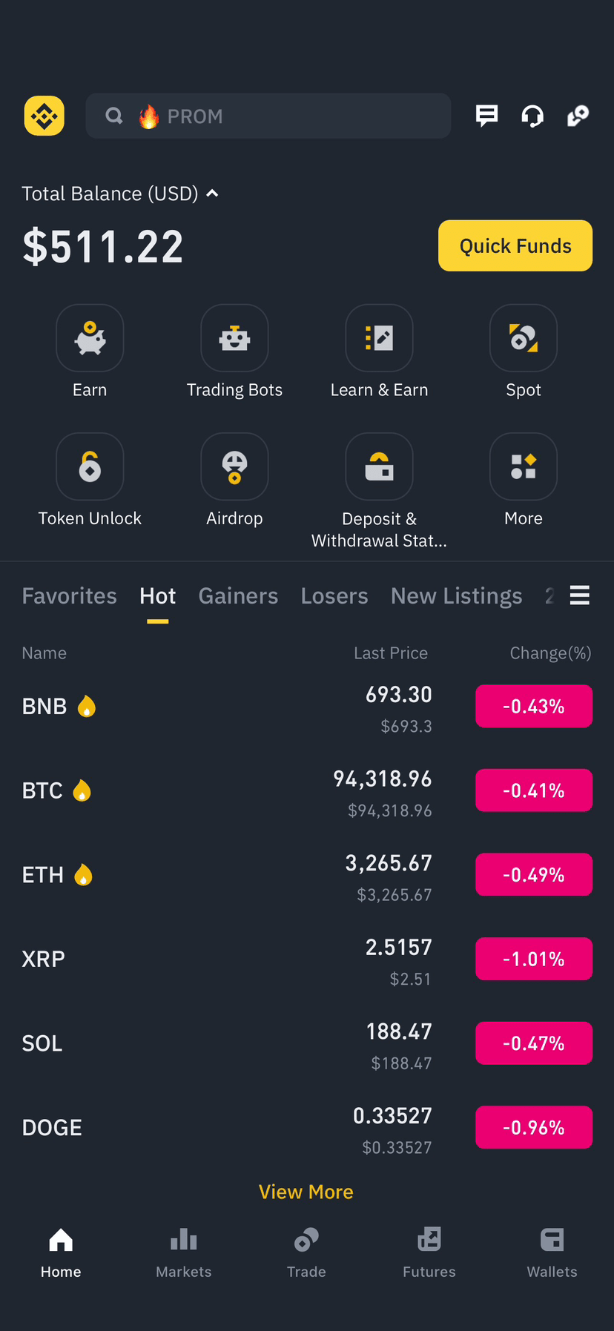Open the market list hamburger menu
614x1331 pixels.
coord(580,595)
